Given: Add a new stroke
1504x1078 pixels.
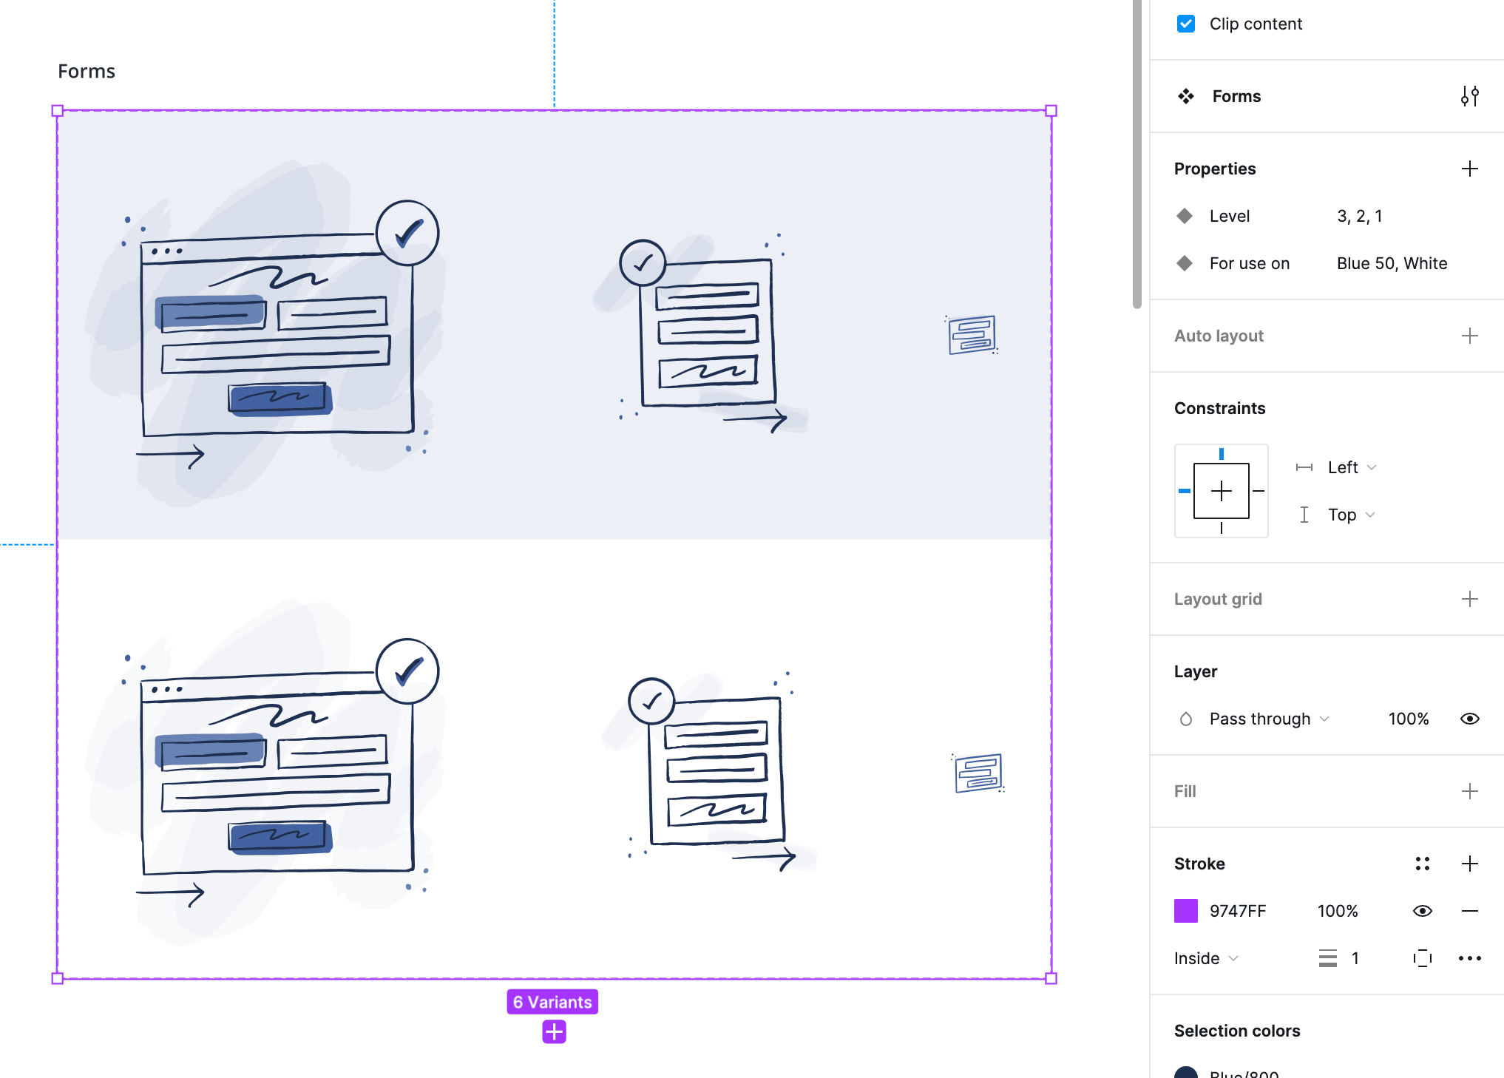Looking at the screenshot, I should (1469, 864).
